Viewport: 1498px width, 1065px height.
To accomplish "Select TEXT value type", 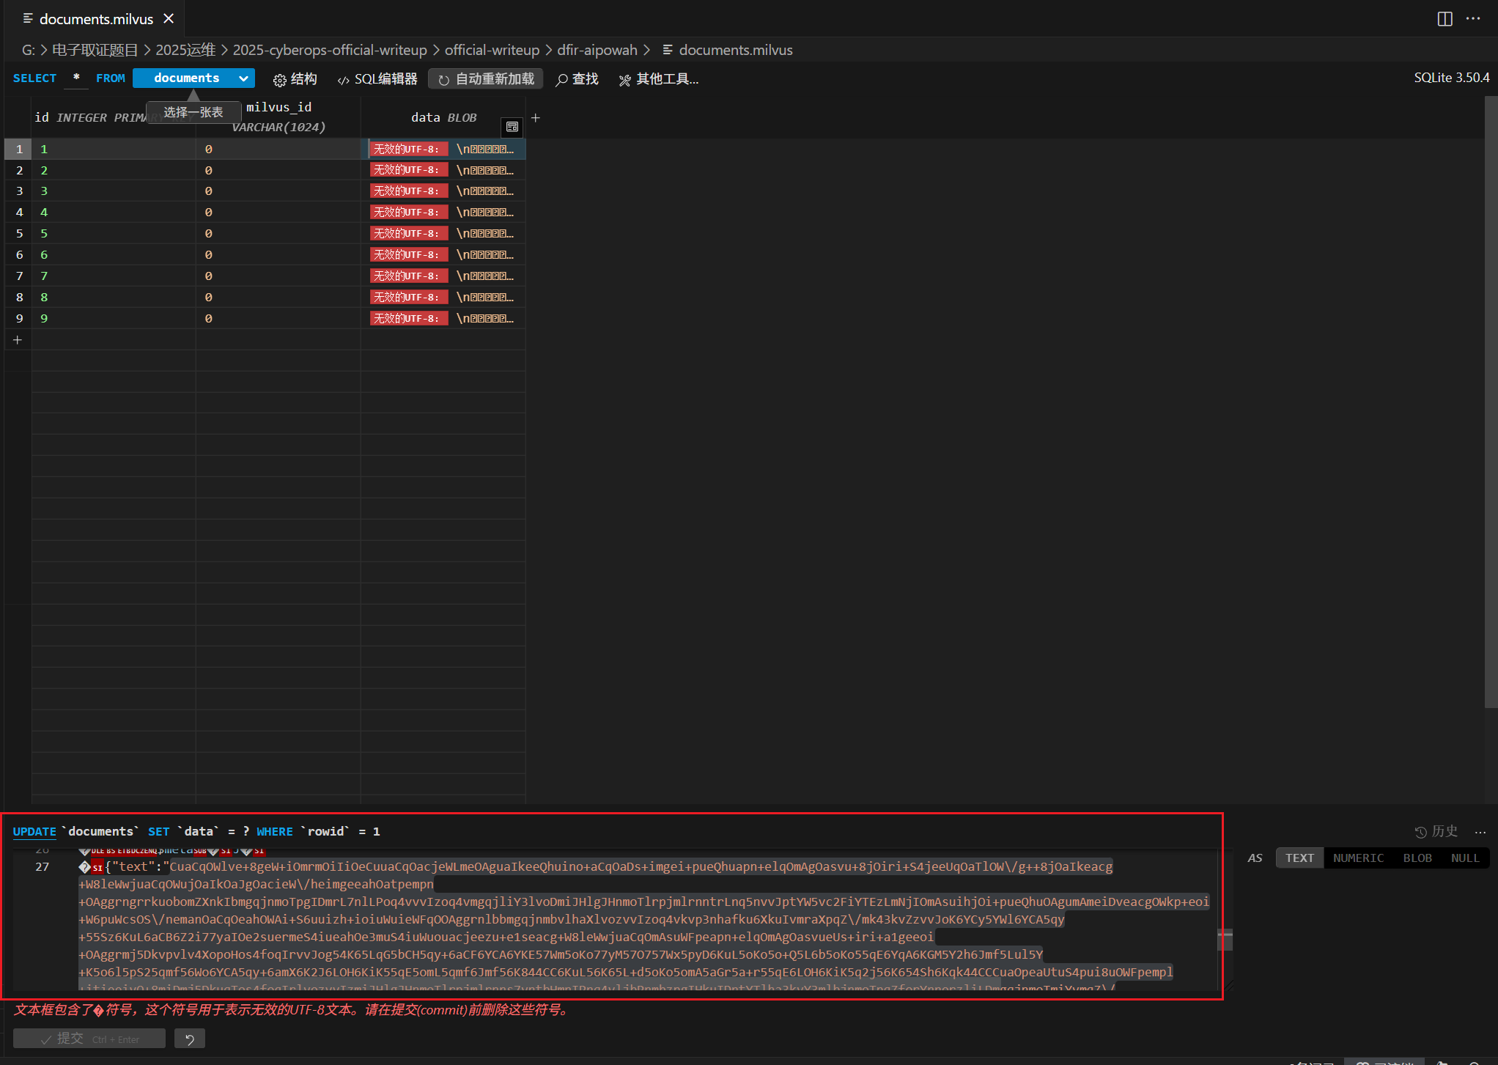I will [x=1299, y=858].
